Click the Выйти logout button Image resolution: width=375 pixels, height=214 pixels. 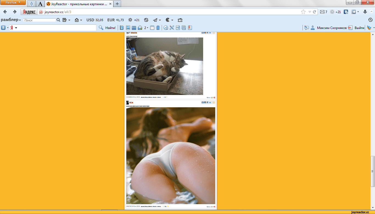point(356,28)
